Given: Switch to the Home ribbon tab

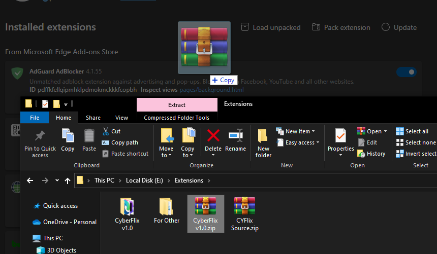Looking at the screenshot, I should [x=64, y=118].
